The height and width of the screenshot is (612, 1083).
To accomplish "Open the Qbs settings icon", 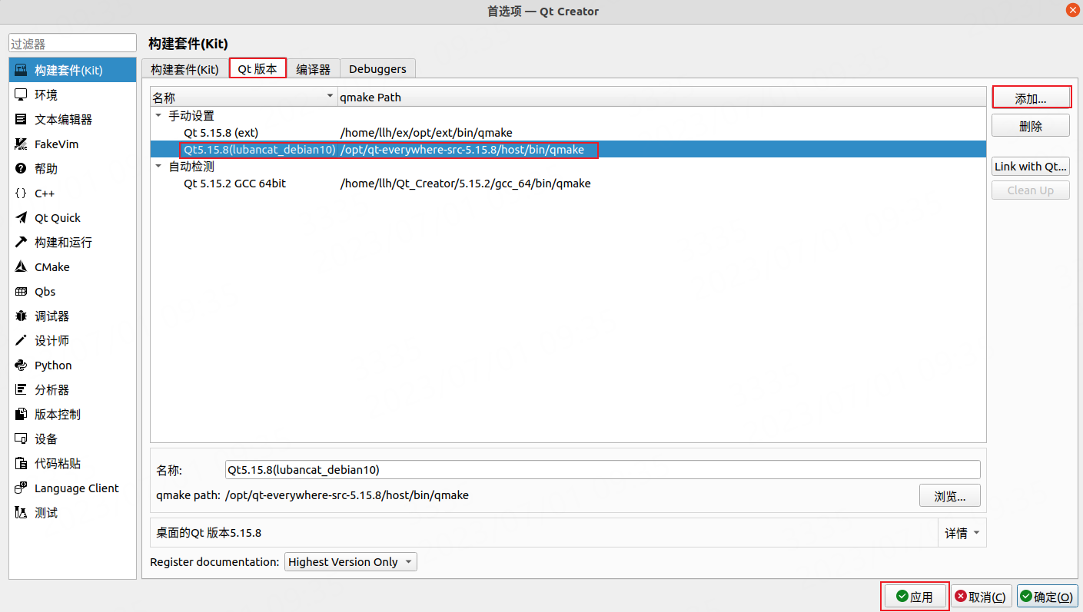I will 21,292.
